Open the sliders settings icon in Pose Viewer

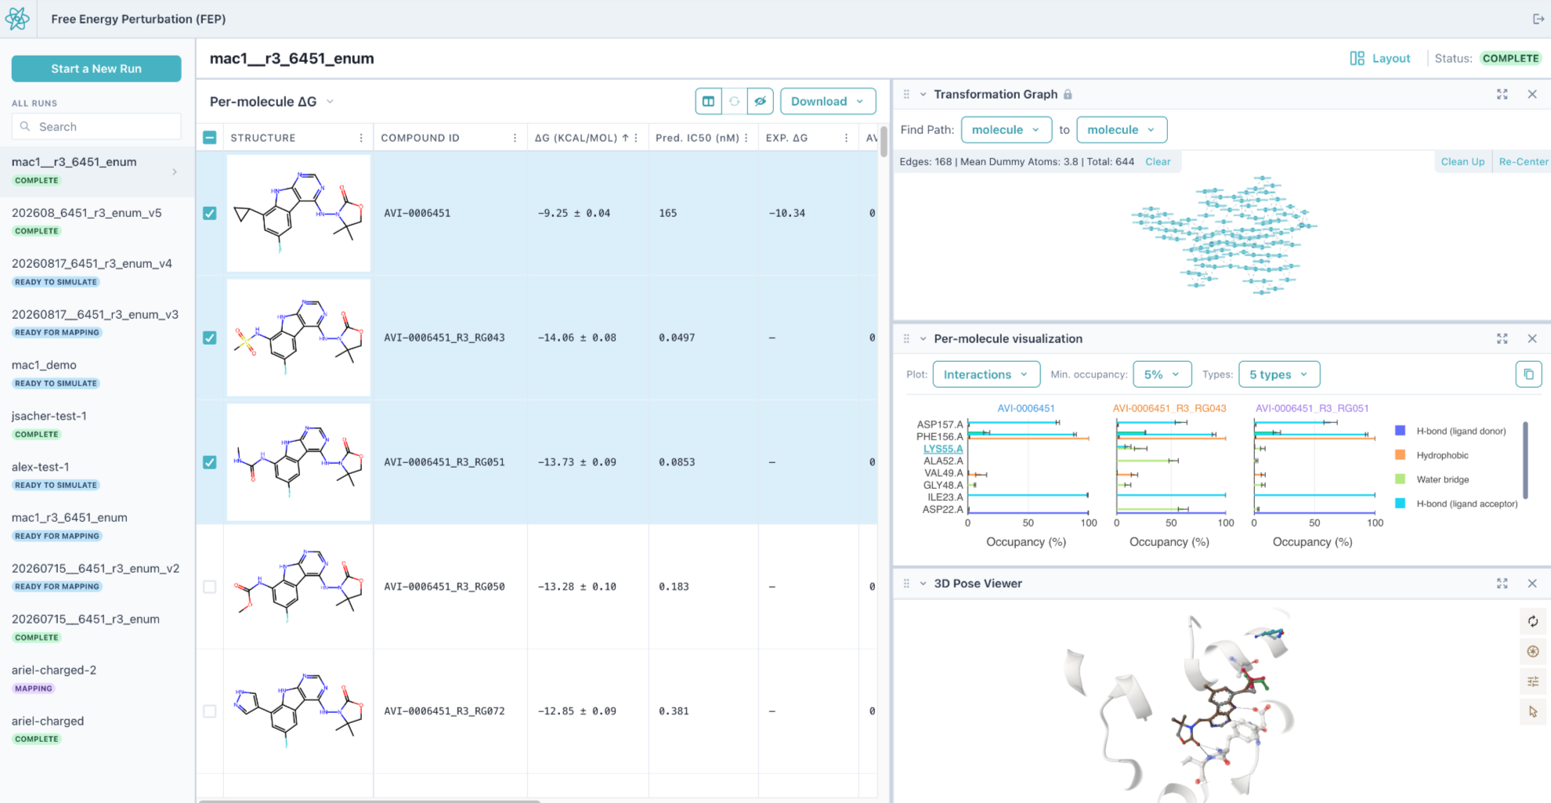click(x=1533, y=682)
